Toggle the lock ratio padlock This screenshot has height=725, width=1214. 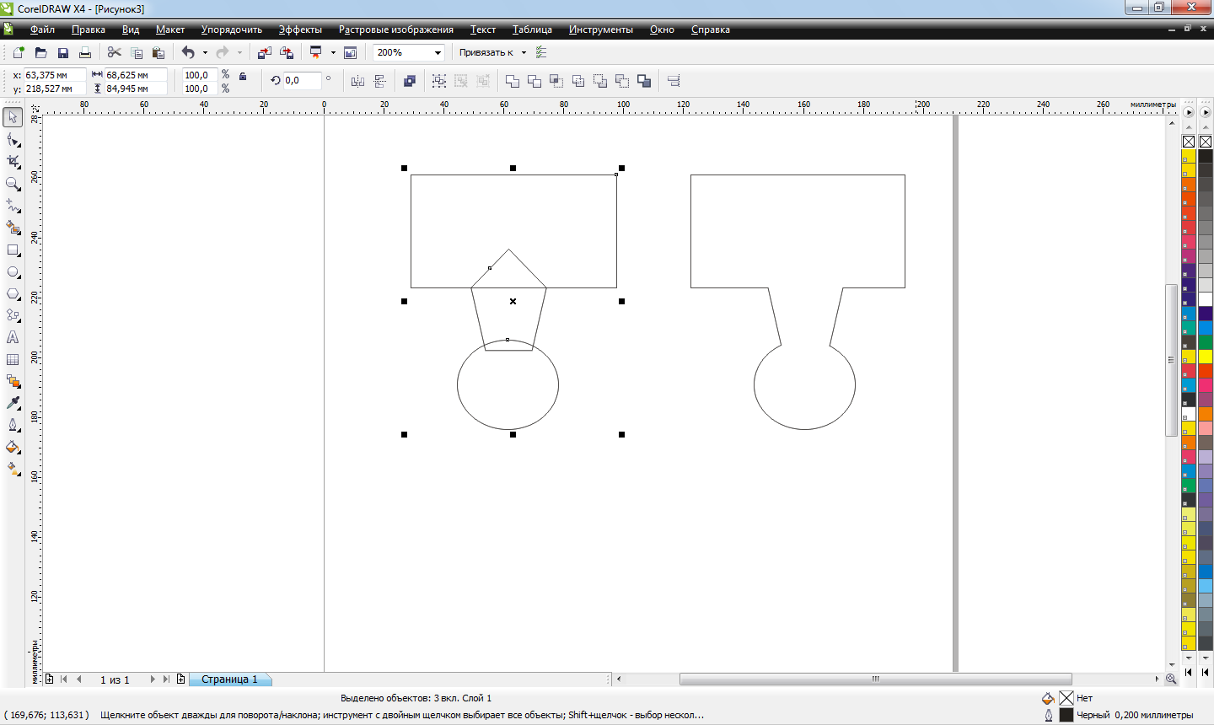tap(243, 76)
